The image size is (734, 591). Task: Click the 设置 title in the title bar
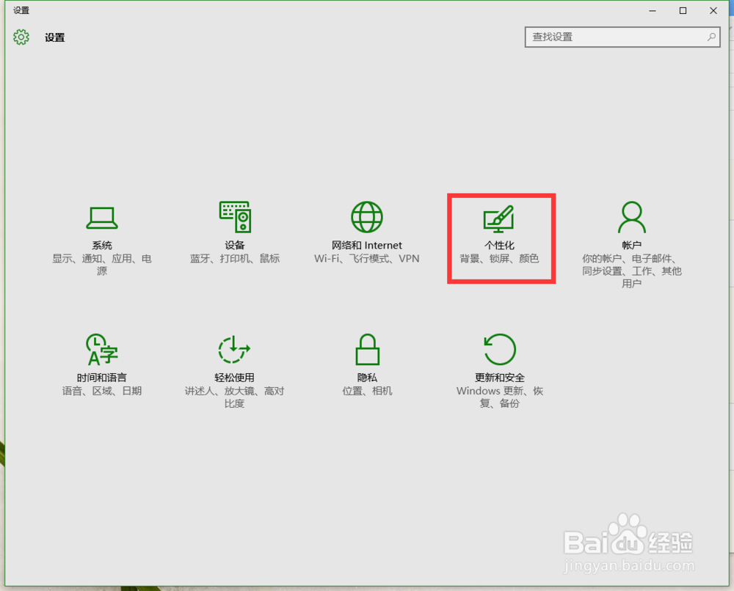coord(55,37)
